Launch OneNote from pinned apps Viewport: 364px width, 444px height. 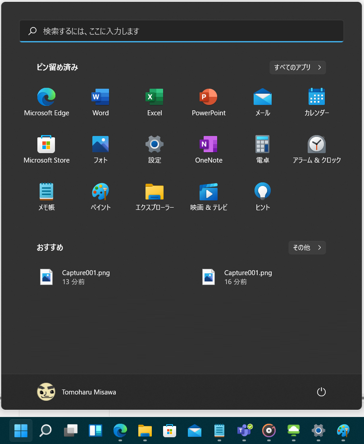[x=209, y=150]
